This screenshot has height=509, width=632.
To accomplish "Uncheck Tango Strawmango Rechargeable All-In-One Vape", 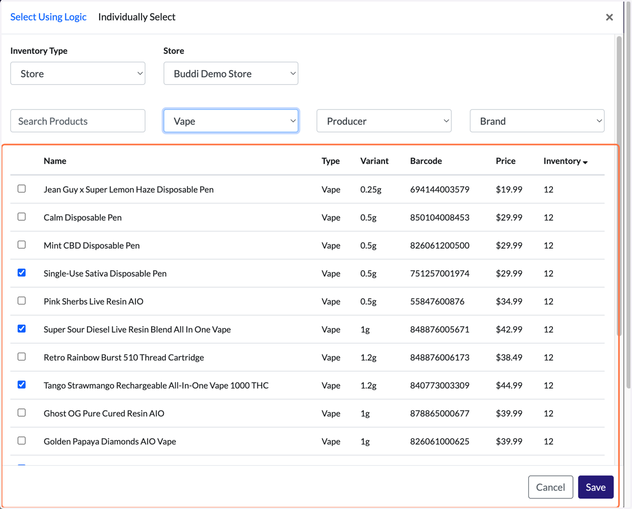I will [22, 385].
